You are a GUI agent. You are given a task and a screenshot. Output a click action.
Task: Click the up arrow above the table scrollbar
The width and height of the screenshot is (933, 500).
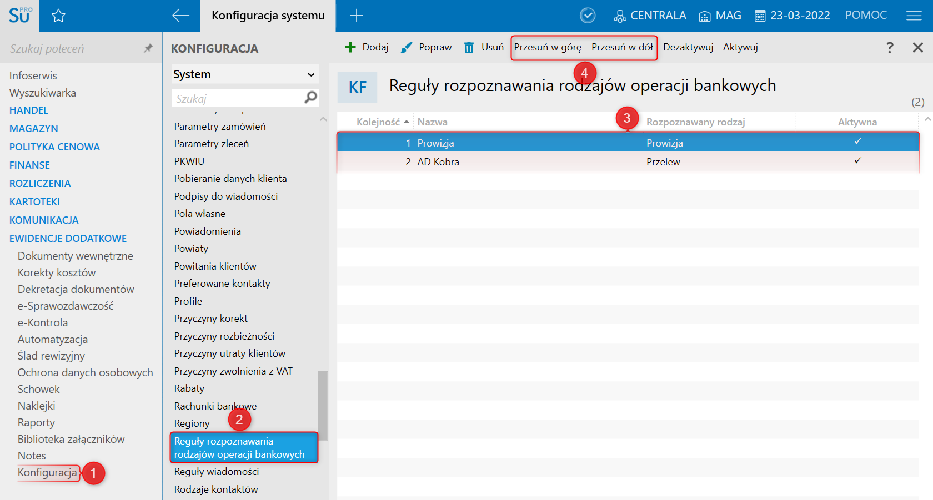coord(927,119)
